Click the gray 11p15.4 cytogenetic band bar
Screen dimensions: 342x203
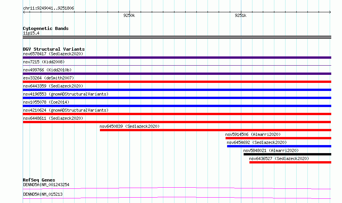[177, 37]
